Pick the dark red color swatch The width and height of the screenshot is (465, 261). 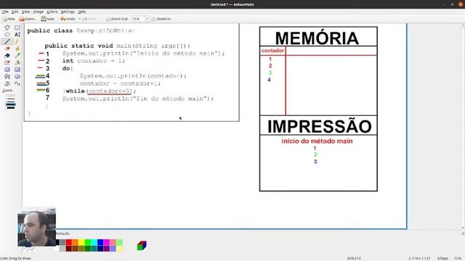69,249
